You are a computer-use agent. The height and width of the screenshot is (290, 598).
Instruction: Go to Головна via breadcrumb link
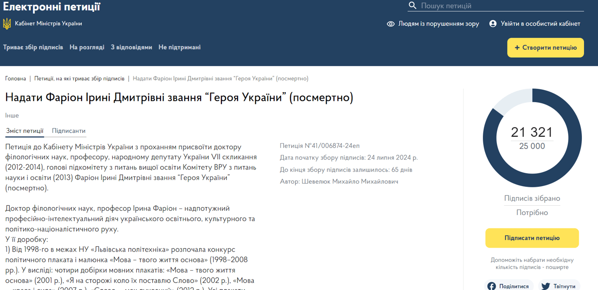point(15,79)
